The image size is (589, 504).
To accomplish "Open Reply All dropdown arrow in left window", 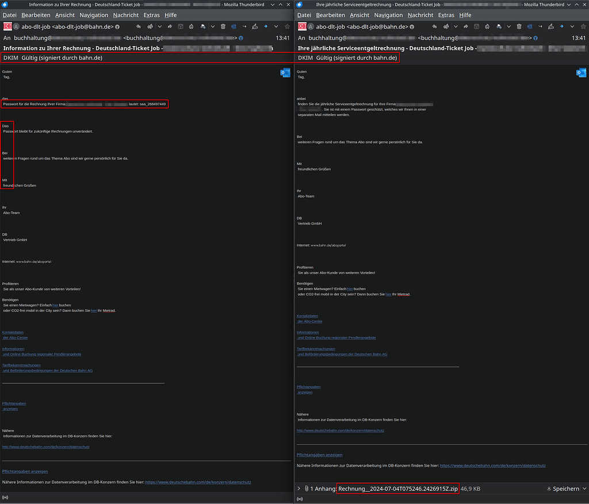I will pos(160,26).
